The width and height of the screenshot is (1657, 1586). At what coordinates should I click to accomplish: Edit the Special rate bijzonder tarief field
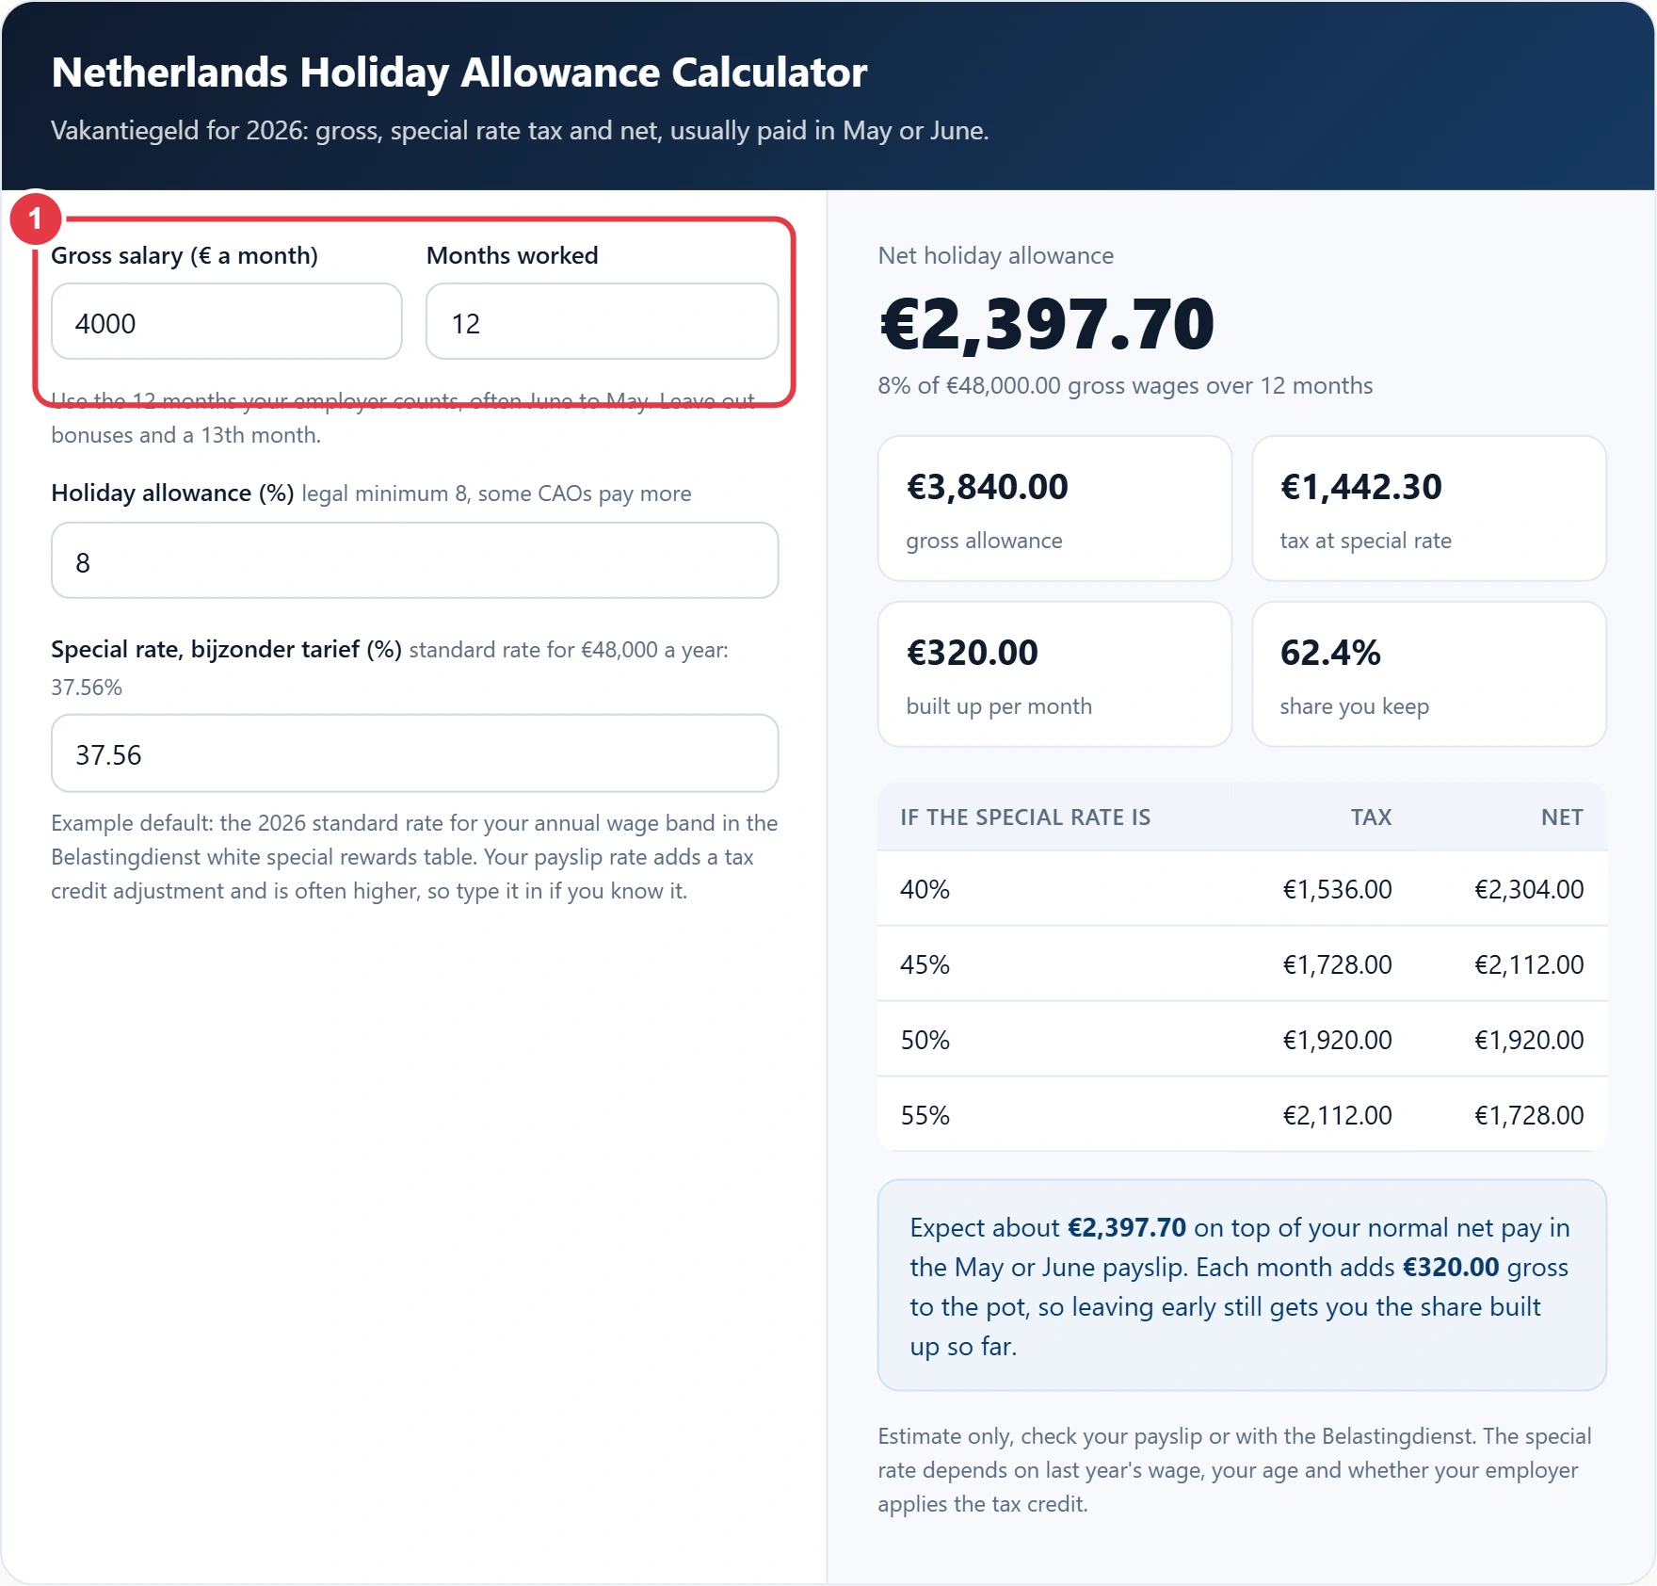414,753
